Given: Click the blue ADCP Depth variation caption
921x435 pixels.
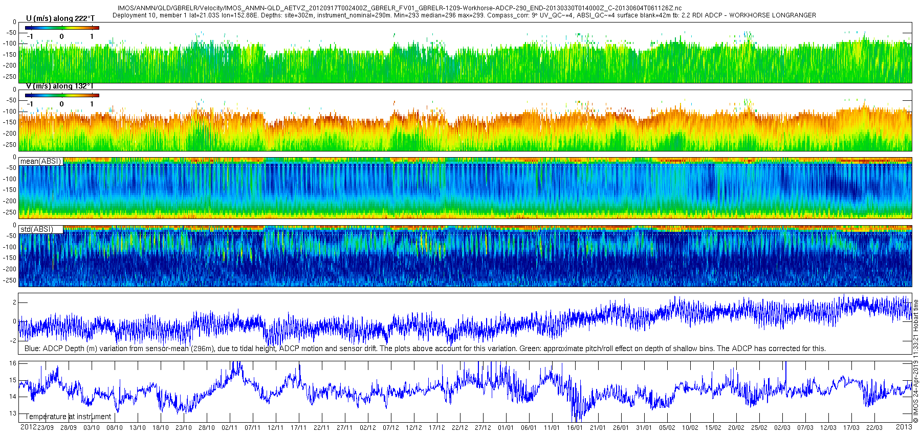Looking at the screenshot, I should coord(425,349).
